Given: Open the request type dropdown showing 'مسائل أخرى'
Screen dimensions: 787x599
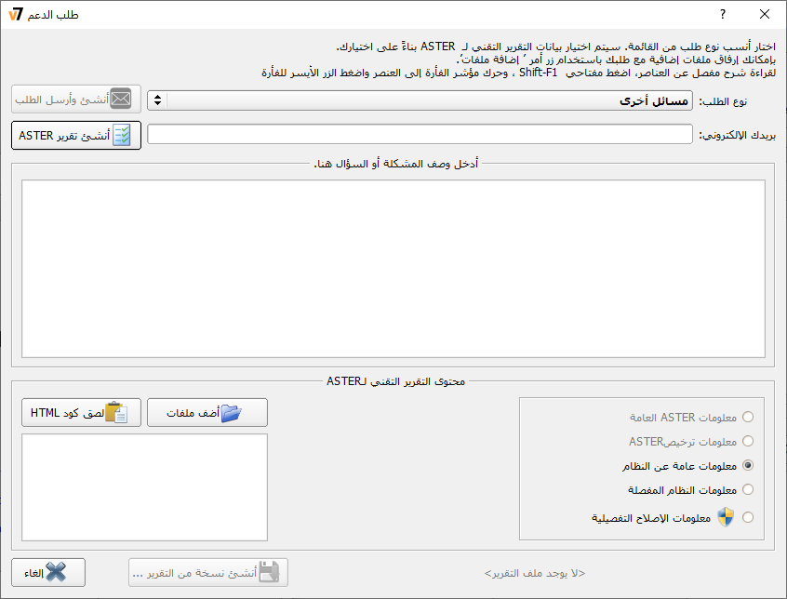Looking at the screenshot, I should (x=420, y=100).
